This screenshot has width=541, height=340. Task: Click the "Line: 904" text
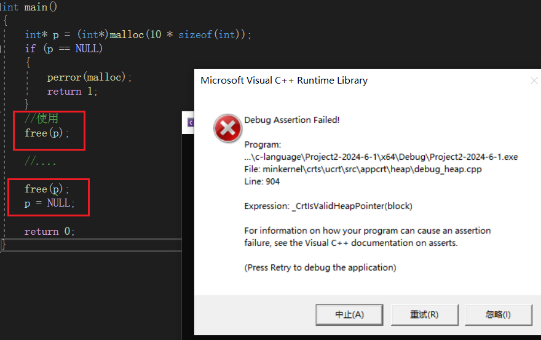(263, 181)
